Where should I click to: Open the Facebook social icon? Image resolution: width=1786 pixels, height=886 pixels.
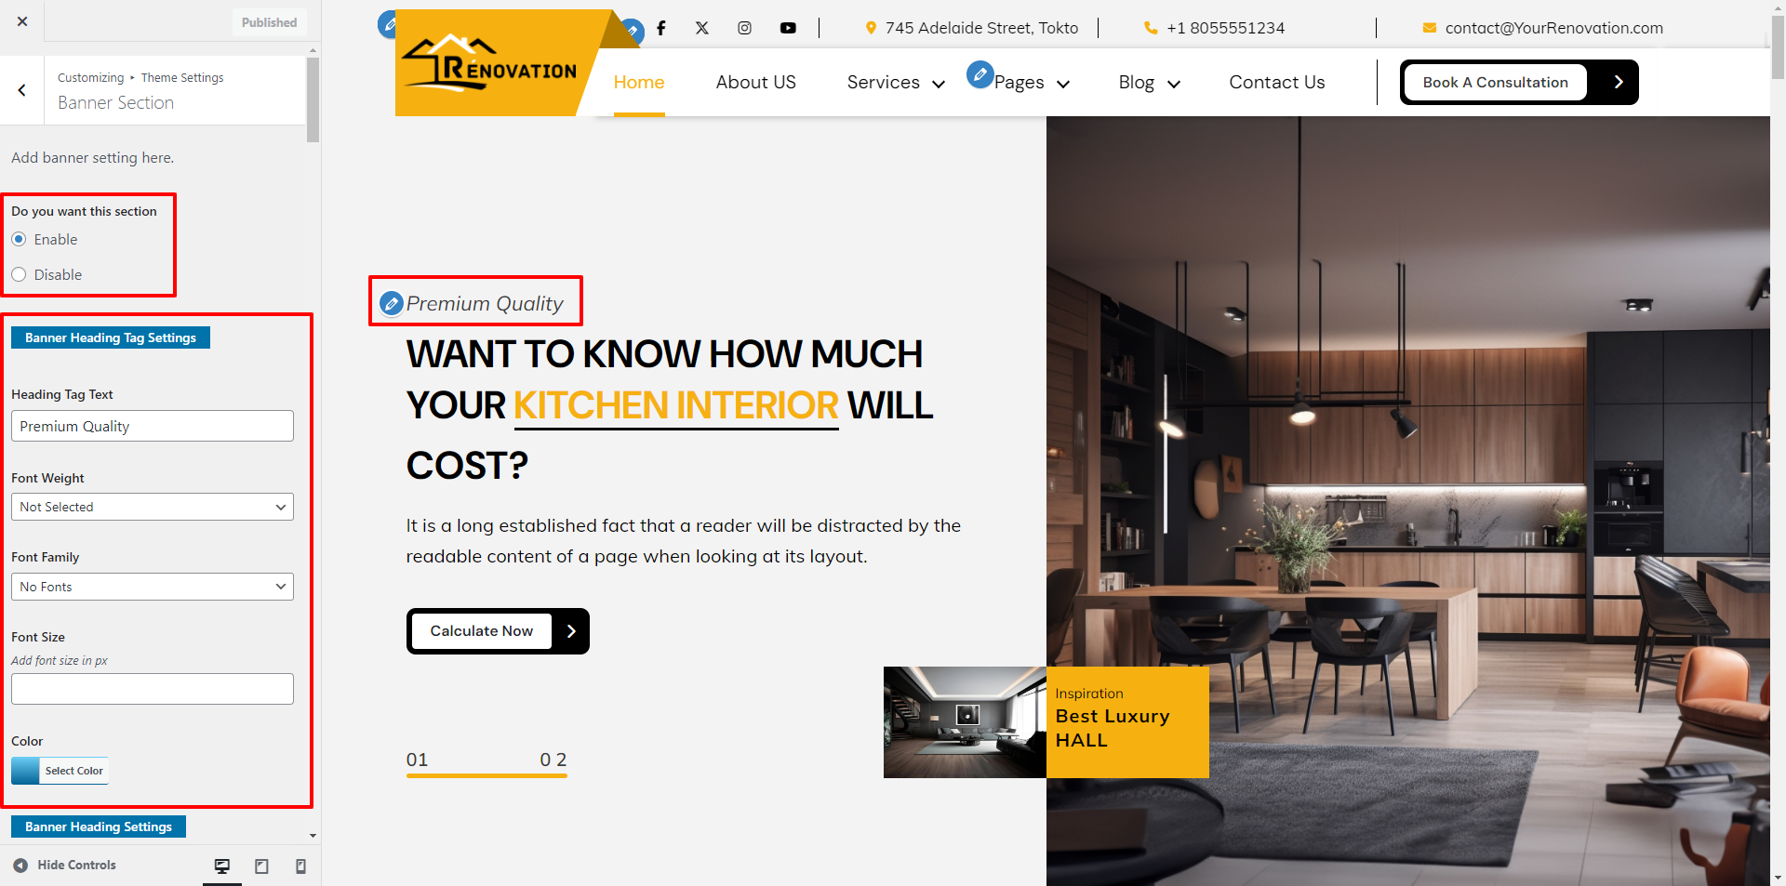pyautogui.click(x=661, y=28)
